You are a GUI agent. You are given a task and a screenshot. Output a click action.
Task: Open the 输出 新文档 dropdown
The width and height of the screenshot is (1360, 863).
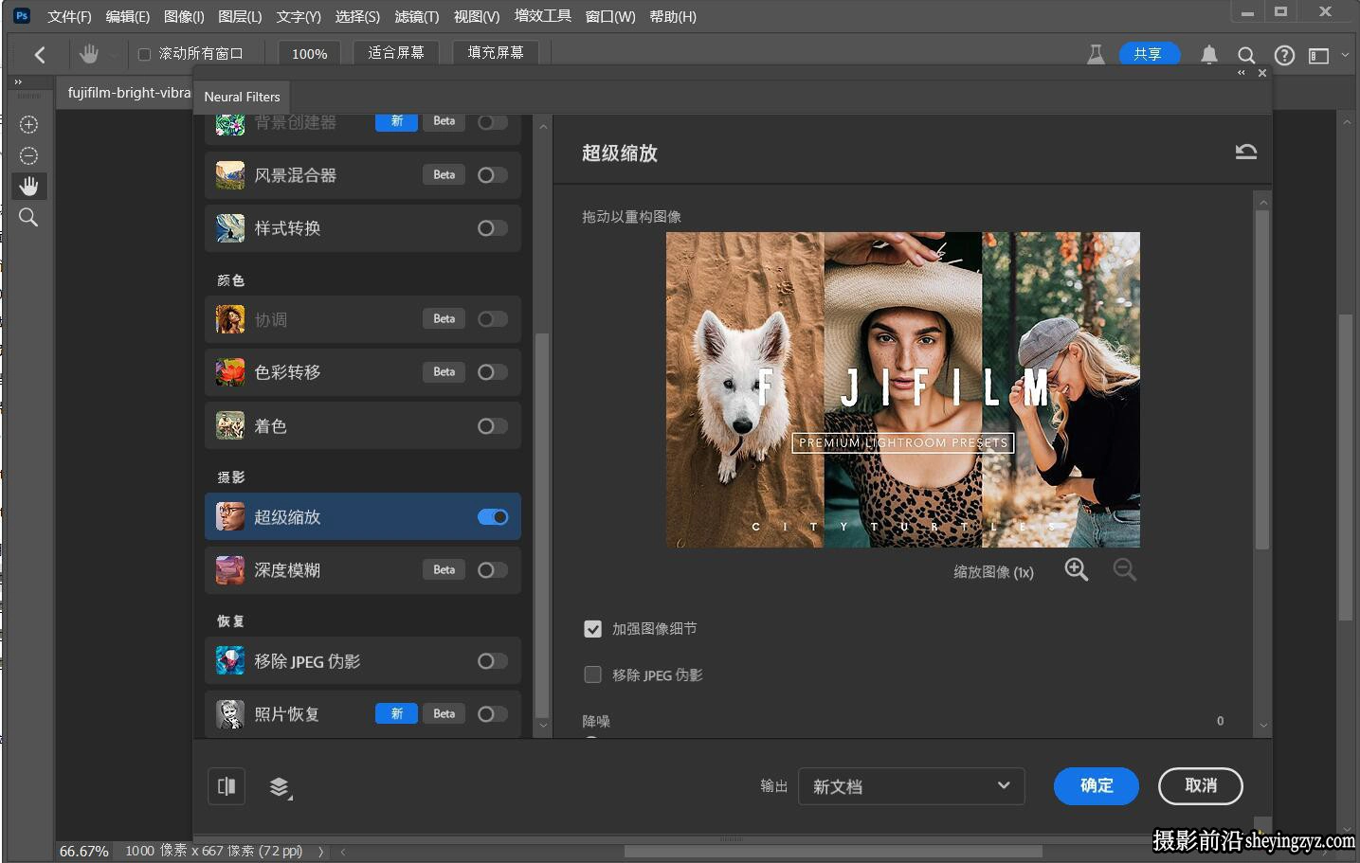[912, 786]
